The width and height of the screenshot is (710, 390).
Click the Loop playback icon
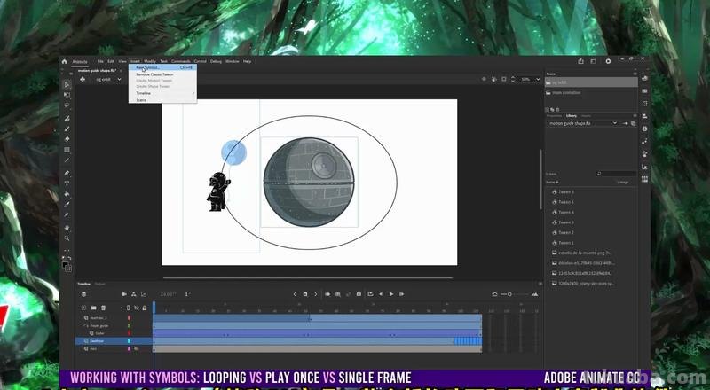[x=370, y=294]
